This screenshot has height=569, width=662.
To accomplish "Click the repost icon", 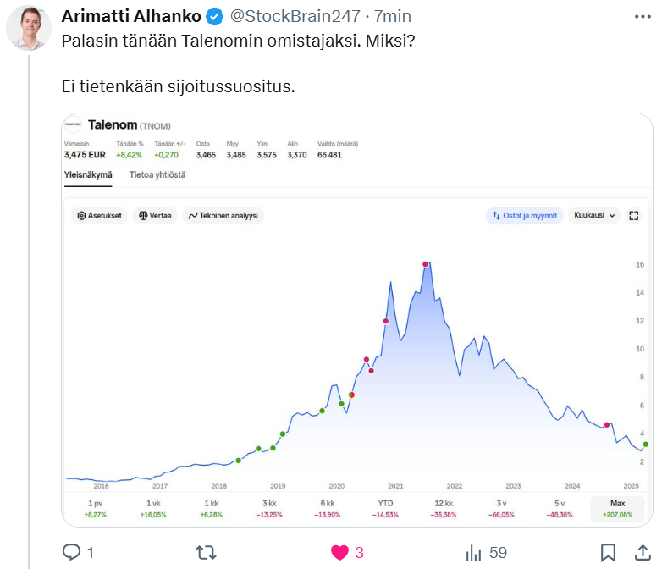I will click(x=205, y=553).
